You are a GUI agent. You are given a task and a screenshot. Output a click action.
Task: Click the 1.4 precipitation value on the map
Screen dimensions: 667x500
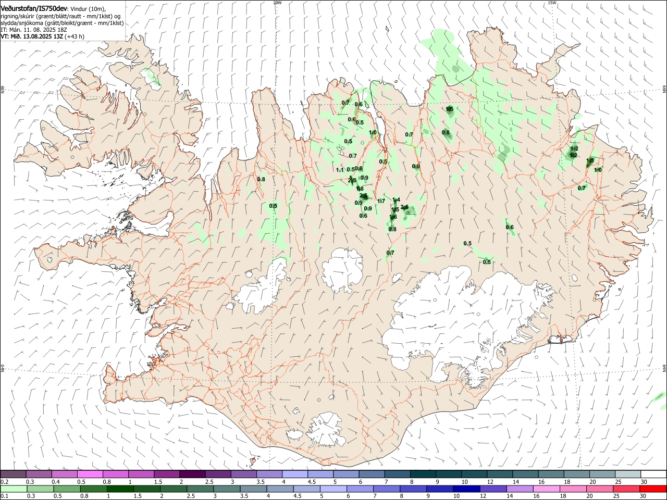click(x=396, y=200)
